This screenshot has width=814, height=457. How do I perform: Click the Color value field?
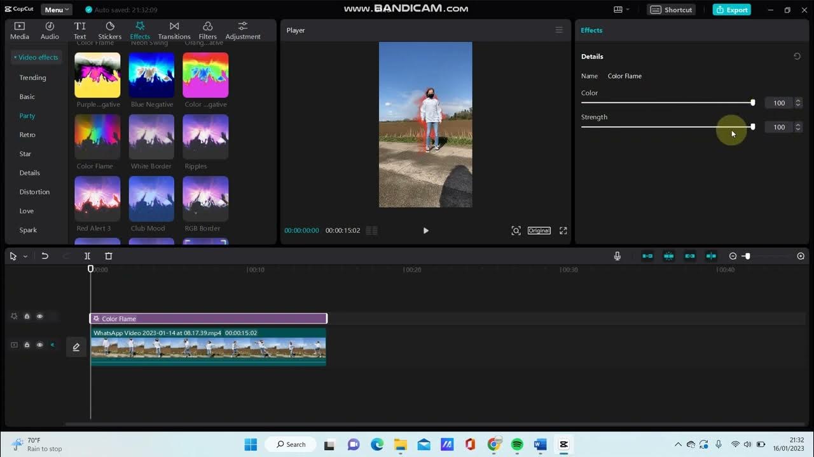(x=779, y=103)
